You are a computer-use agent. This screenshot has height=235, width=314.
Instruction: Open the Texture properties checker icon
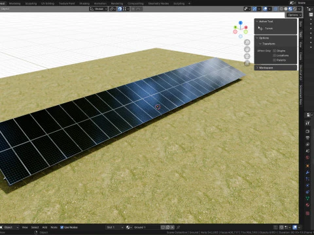point(307,213)
